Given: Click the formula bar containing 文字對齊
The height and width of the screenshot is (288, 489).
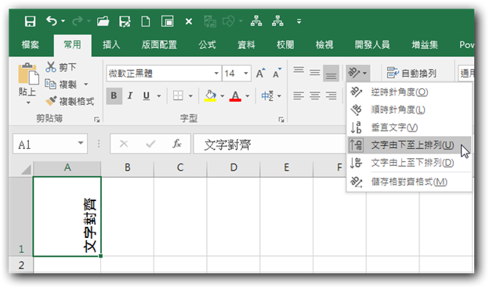Looking at the screenshot, I should coord(270,145).
